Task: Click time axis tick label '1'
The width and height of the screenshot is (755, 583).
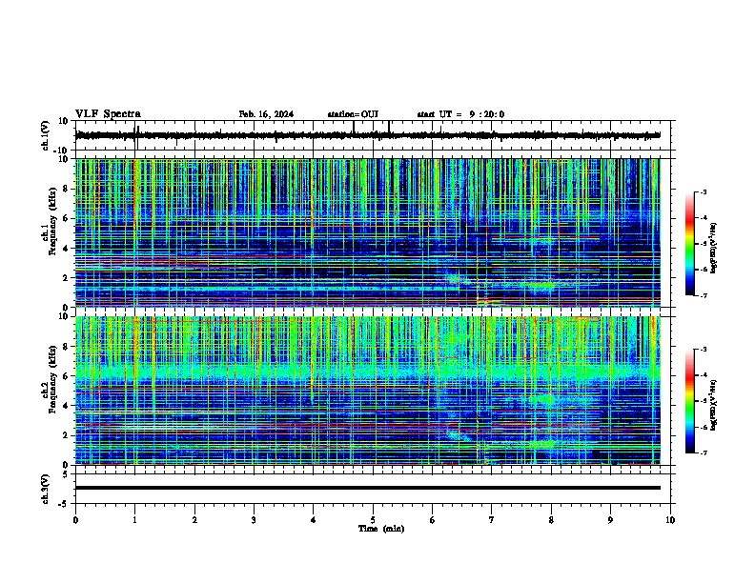Action: pos(134,520)
